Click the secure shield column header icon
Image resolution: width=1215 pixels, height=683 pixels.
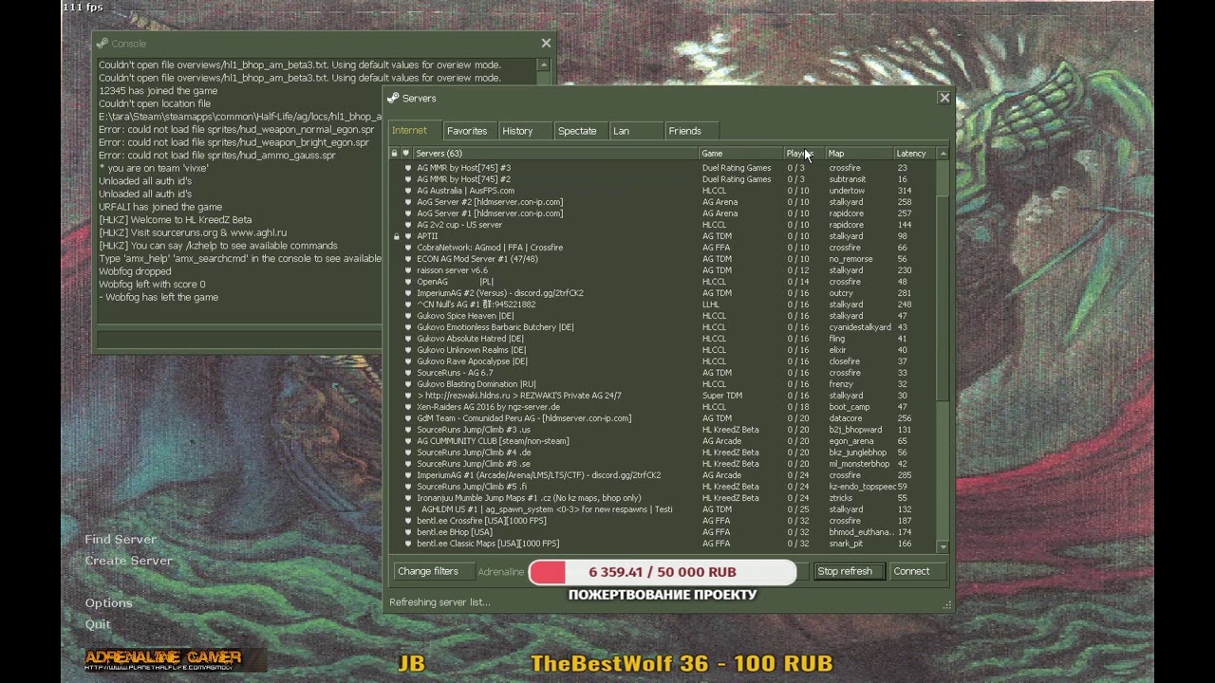pyautogui.click(x=406, y=153)
